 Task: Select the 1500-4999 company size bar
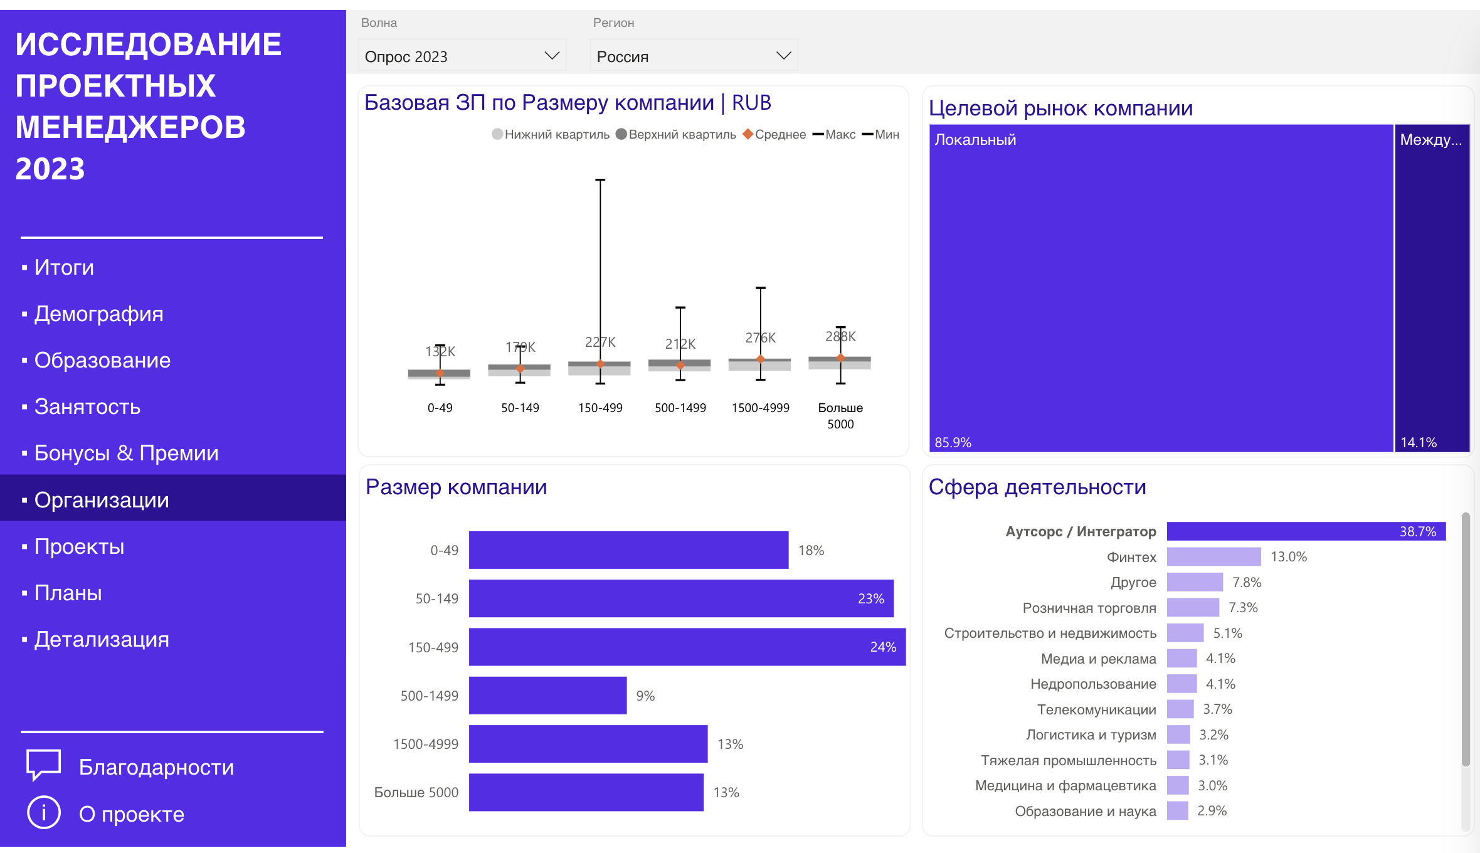(x=588, y=744)
